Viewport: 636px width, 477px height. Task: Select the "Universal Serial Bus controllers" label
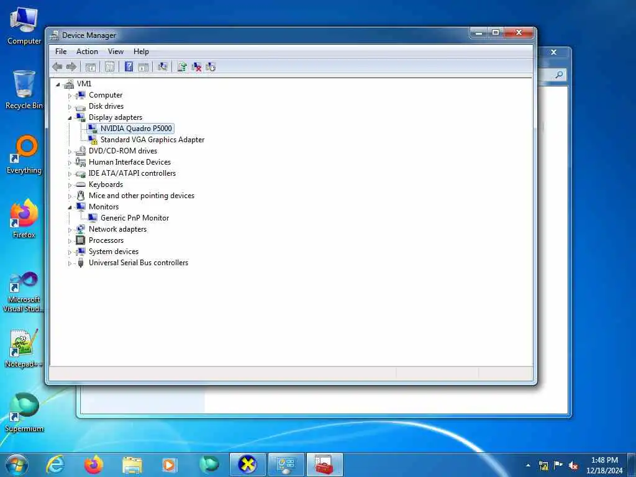coord(139,263)
